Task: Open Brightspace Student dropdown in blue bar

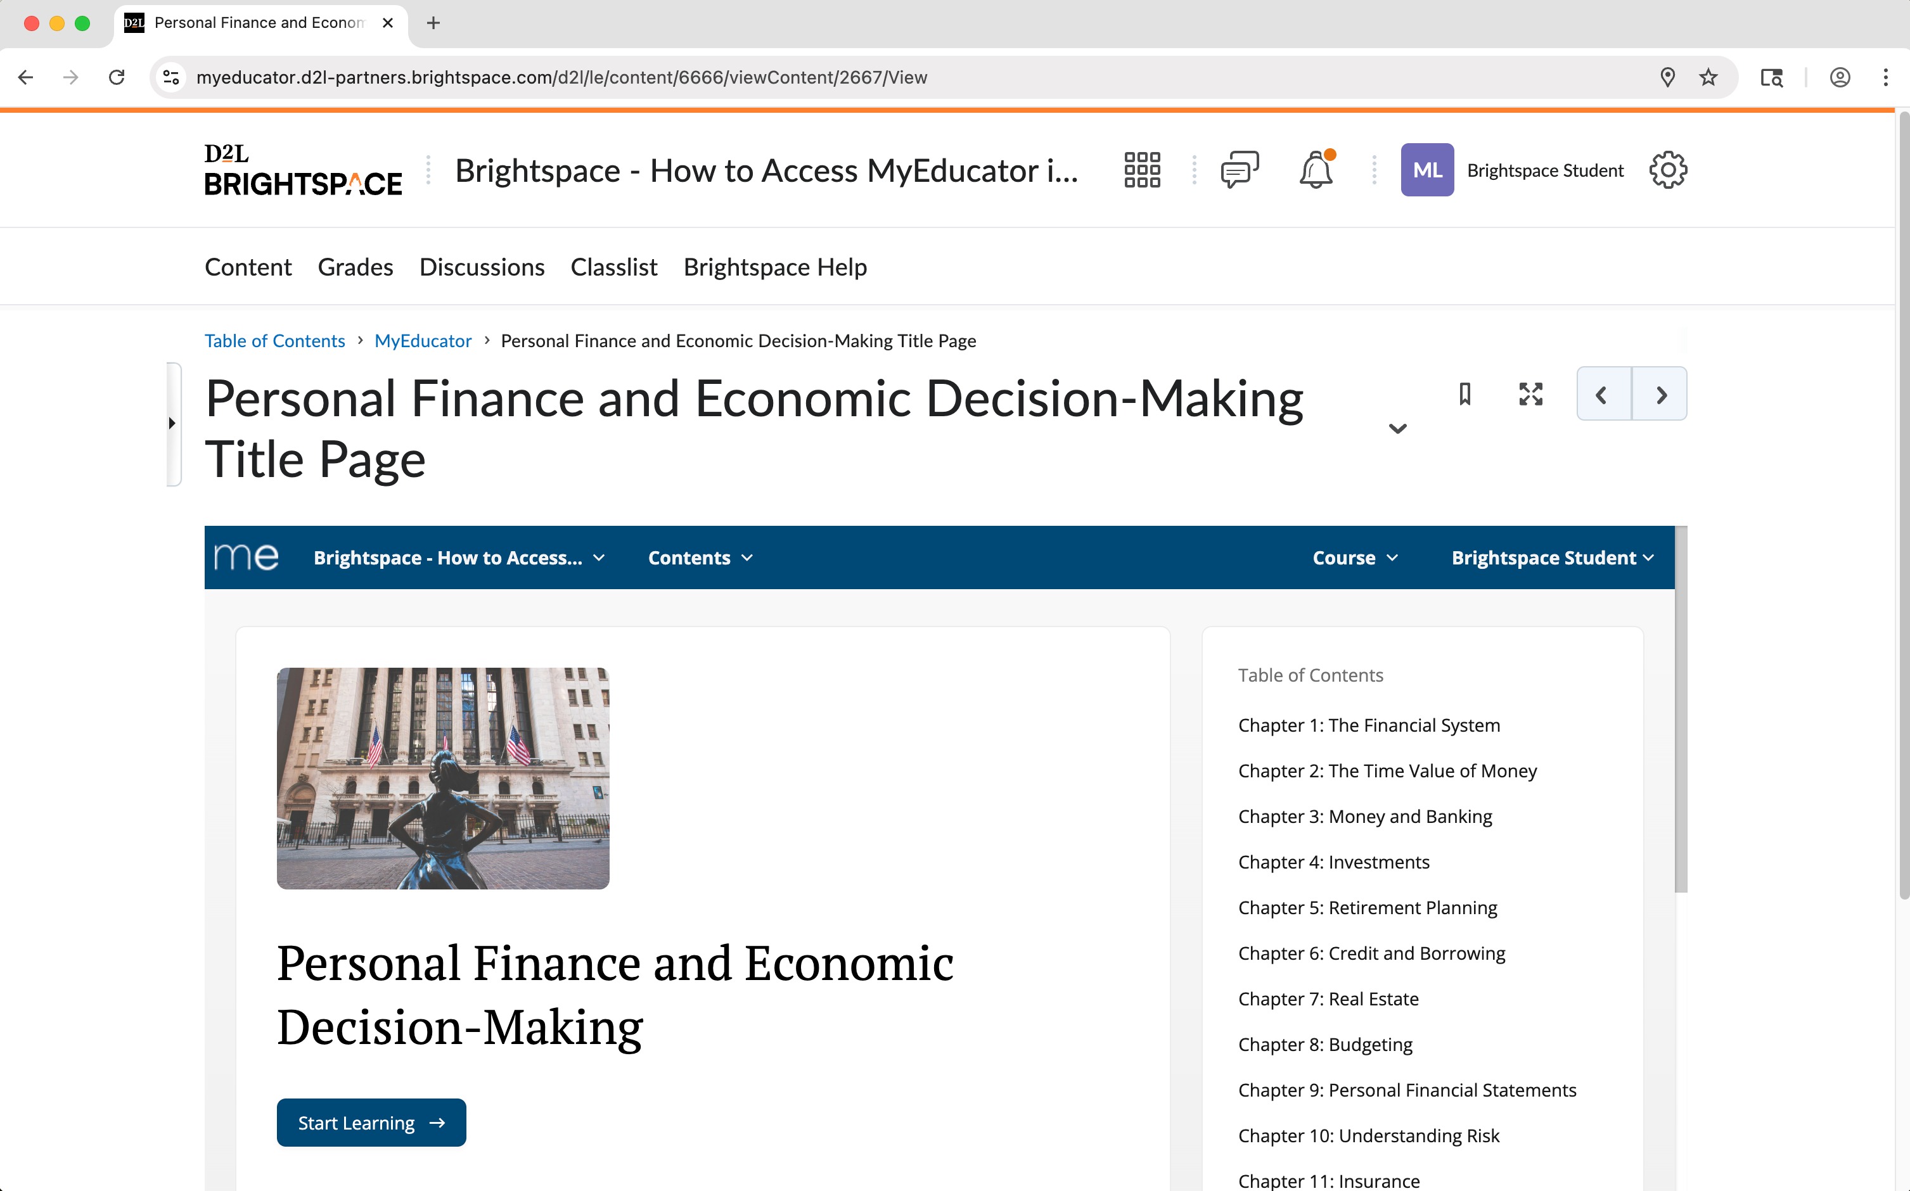Action: click(x=1551, y=557)
